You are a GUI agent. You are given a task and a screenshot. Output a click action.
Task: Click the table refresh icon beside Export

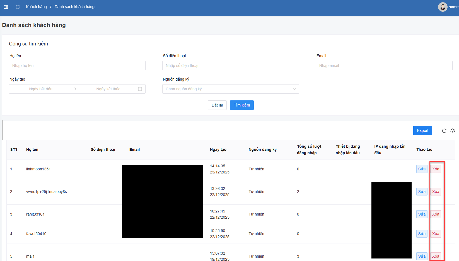(444, 131)
